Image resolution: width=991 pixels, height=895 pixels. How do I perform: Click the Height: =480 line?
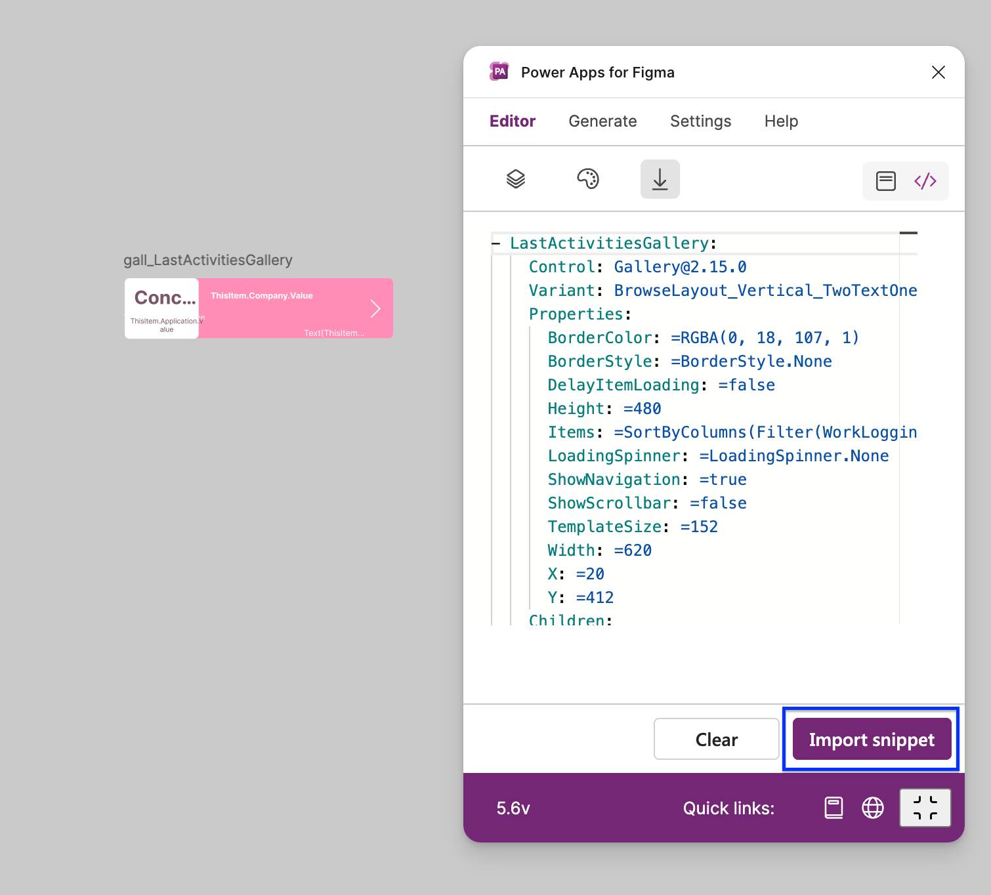pos(604,409)
